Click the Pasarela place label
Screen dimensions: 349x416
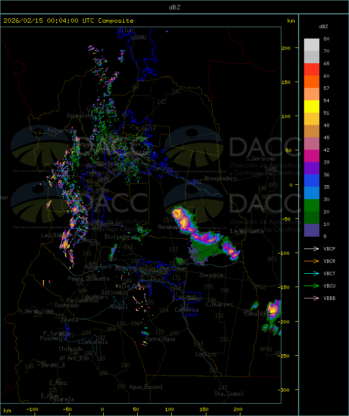pyautogui.click(x=62, y=399)
